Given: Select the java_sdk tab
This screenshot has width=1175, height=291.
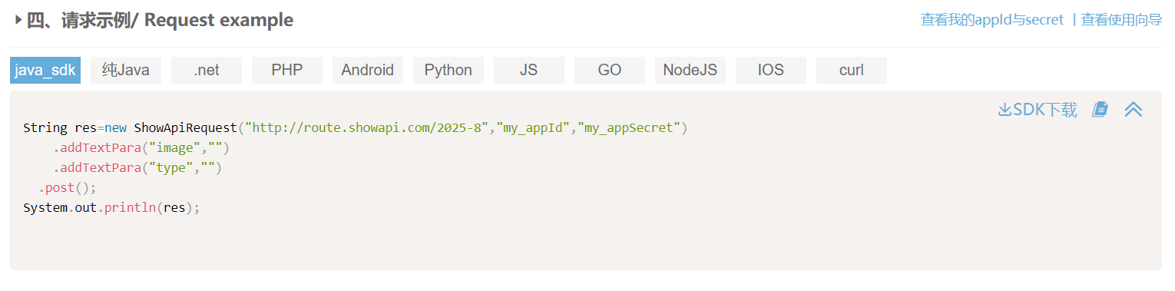Looking at the screenshot, I should [x=45, y=70].
